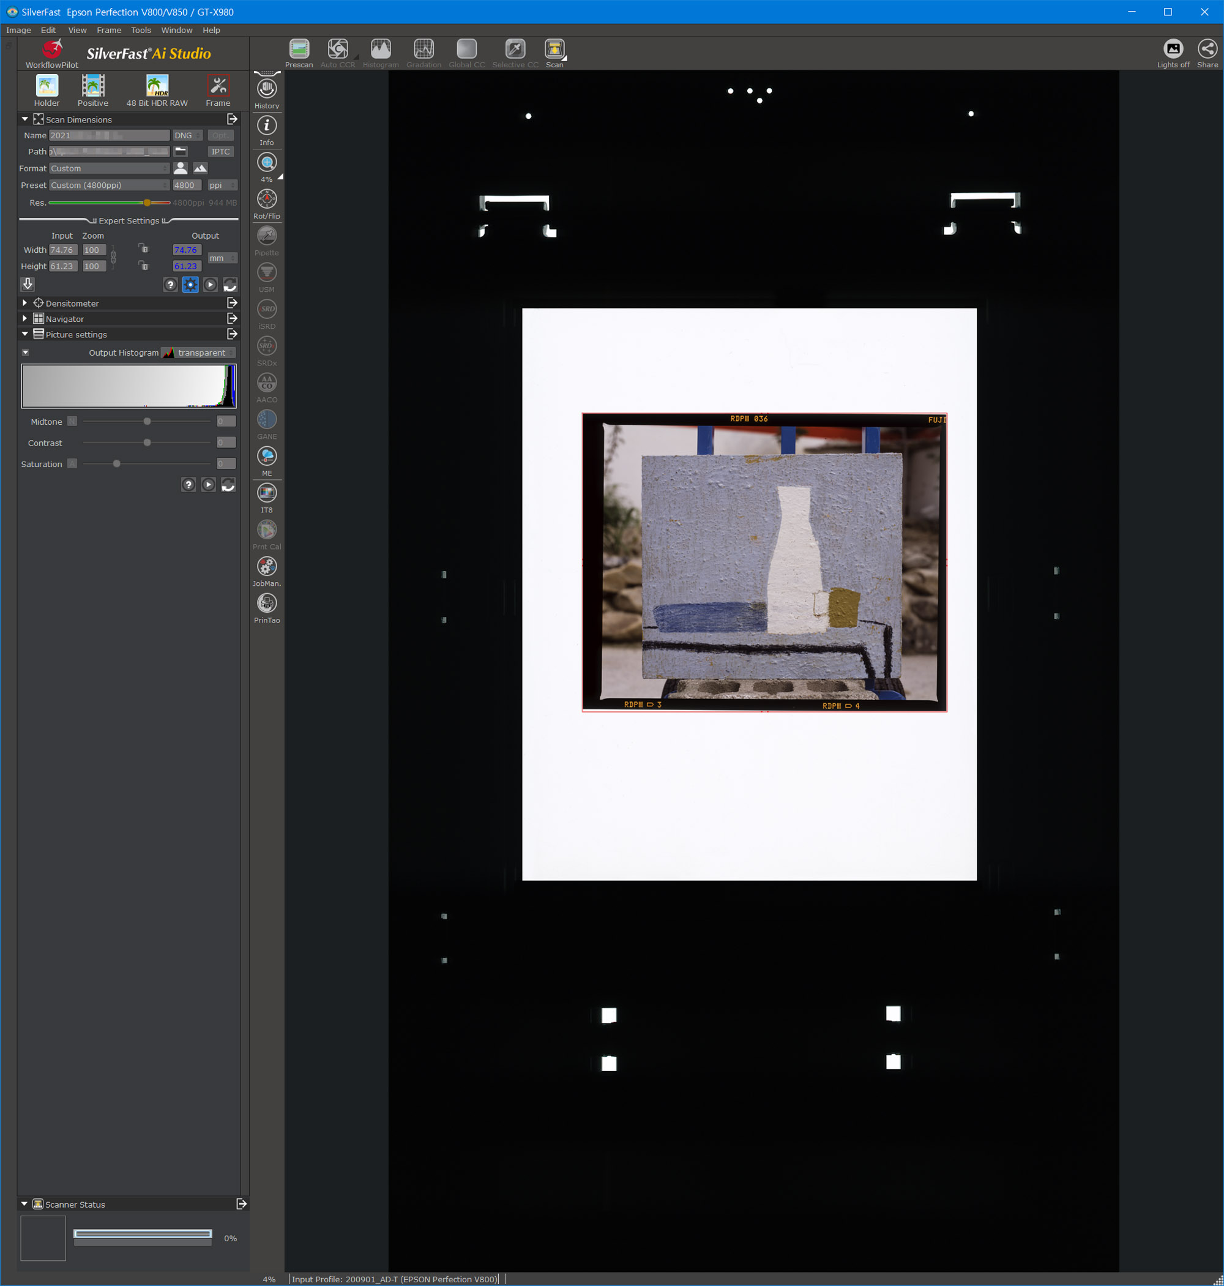This screenshot has width=1224, height=1286.
Task: Open the Info tool
Action: [x=267, y=130]
